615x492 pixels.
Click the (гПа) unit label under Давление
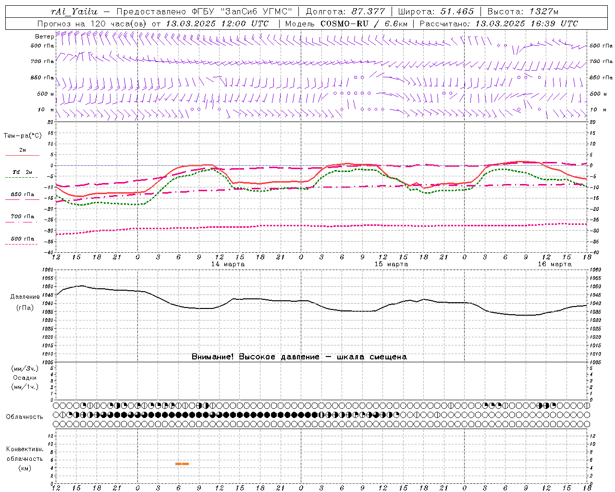tap(25, 308)
